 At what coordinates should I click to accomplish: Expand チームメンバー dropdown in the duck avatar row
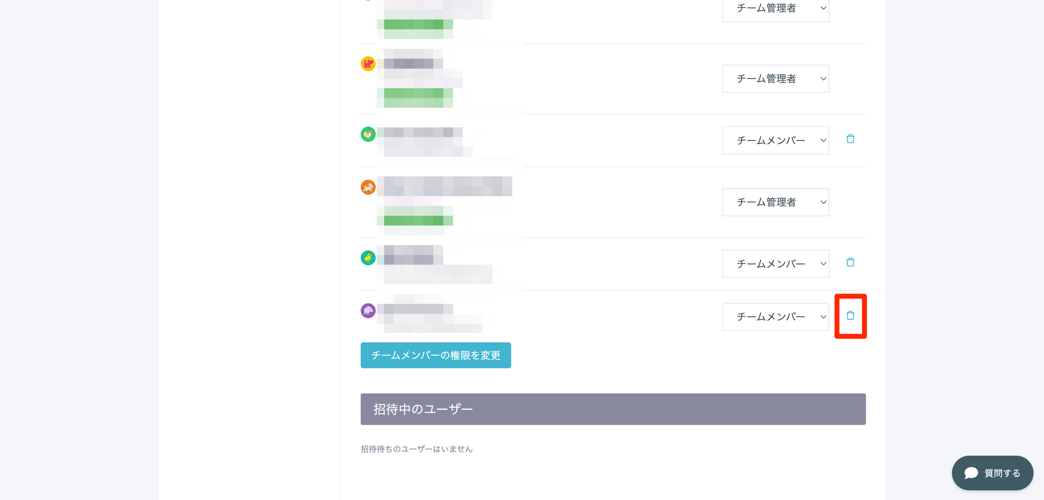pos(775,264)
